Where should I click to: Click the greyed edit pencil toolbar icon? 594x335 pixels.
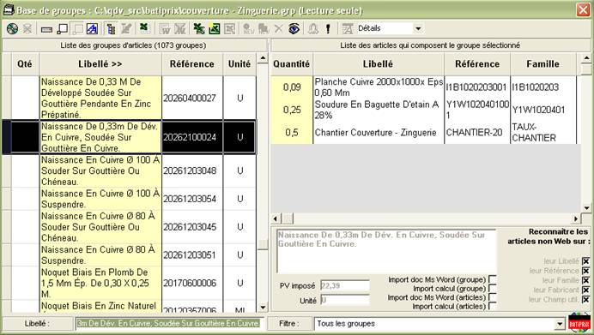(x=126, y=29)
